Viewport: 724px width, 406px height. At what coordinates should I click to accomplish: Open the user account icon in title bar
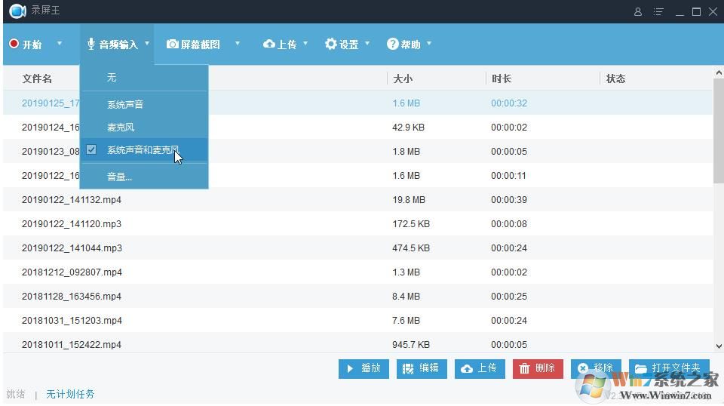pyautogui.click(x=638, y=11)
